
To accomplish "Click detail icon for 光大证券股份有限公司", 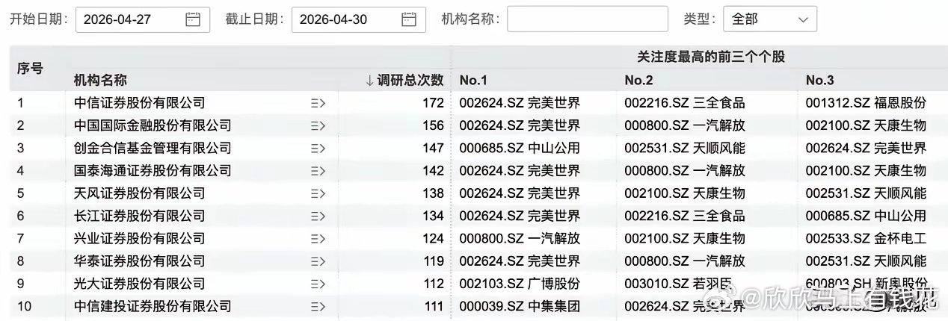I will (x=318, y=284).
